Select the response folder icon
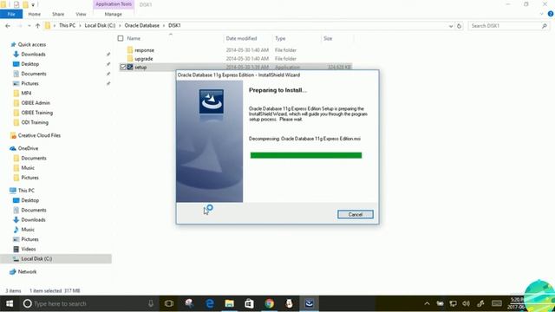Viewport: 555px width, 312px height. [x=130, y=50]
